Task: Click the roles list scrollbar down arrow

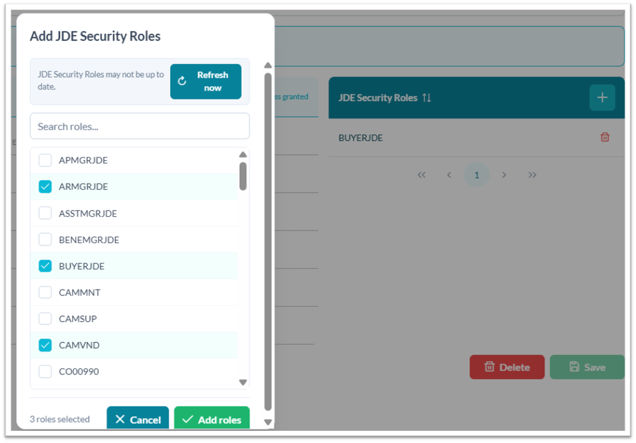Action: pyautogui.click(x=243, y=382)
